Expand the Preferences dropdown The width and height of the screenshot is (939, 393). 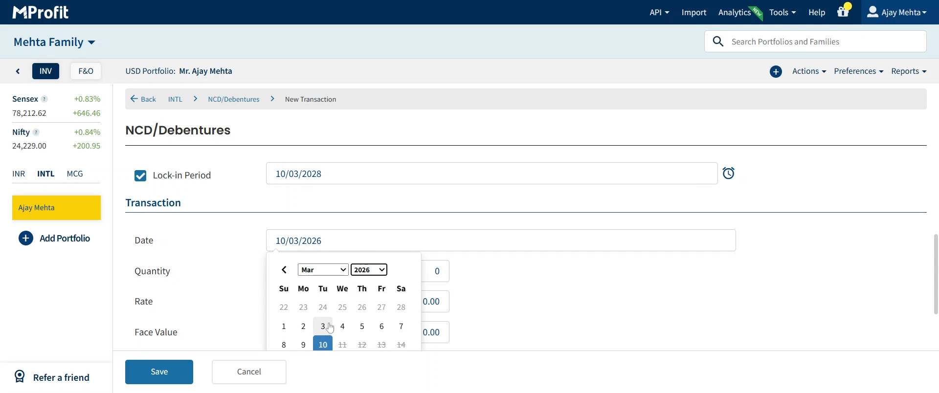pyautogui.click(x=859, y=71)
